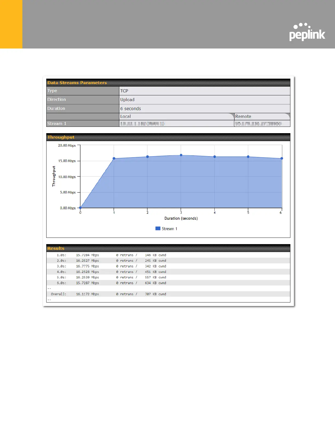This screenshot has height=434, width=335.
Task: Click the blurred Local address of Stream 1
Action: (142, 124)
